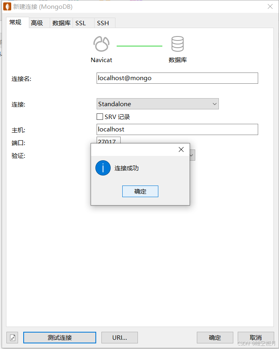Open the 验证 dropdown arrow behind dialog
The height and width of the screenshot is (349, 279).
192,155
